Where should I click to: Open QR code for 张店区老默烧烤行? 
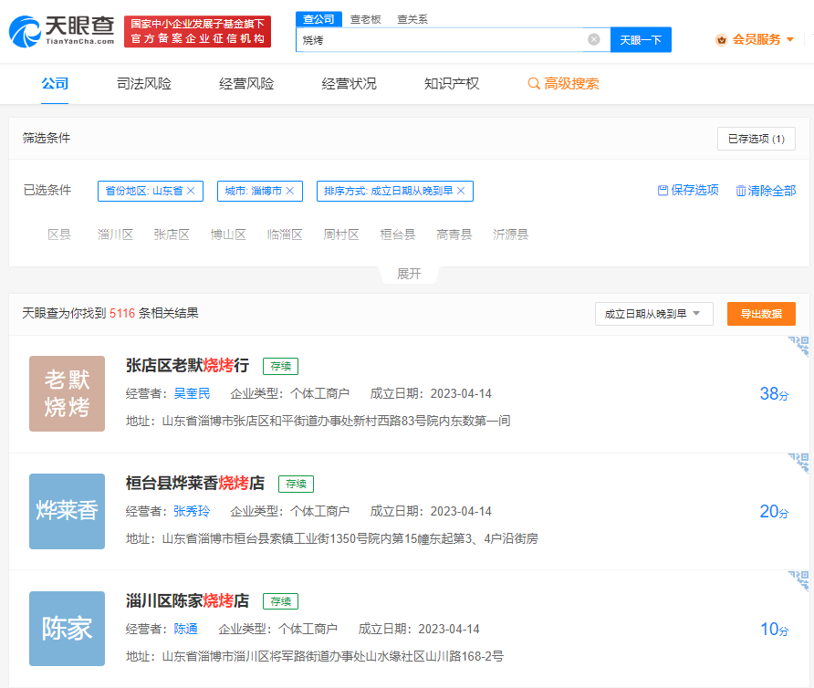click(799, 346)
